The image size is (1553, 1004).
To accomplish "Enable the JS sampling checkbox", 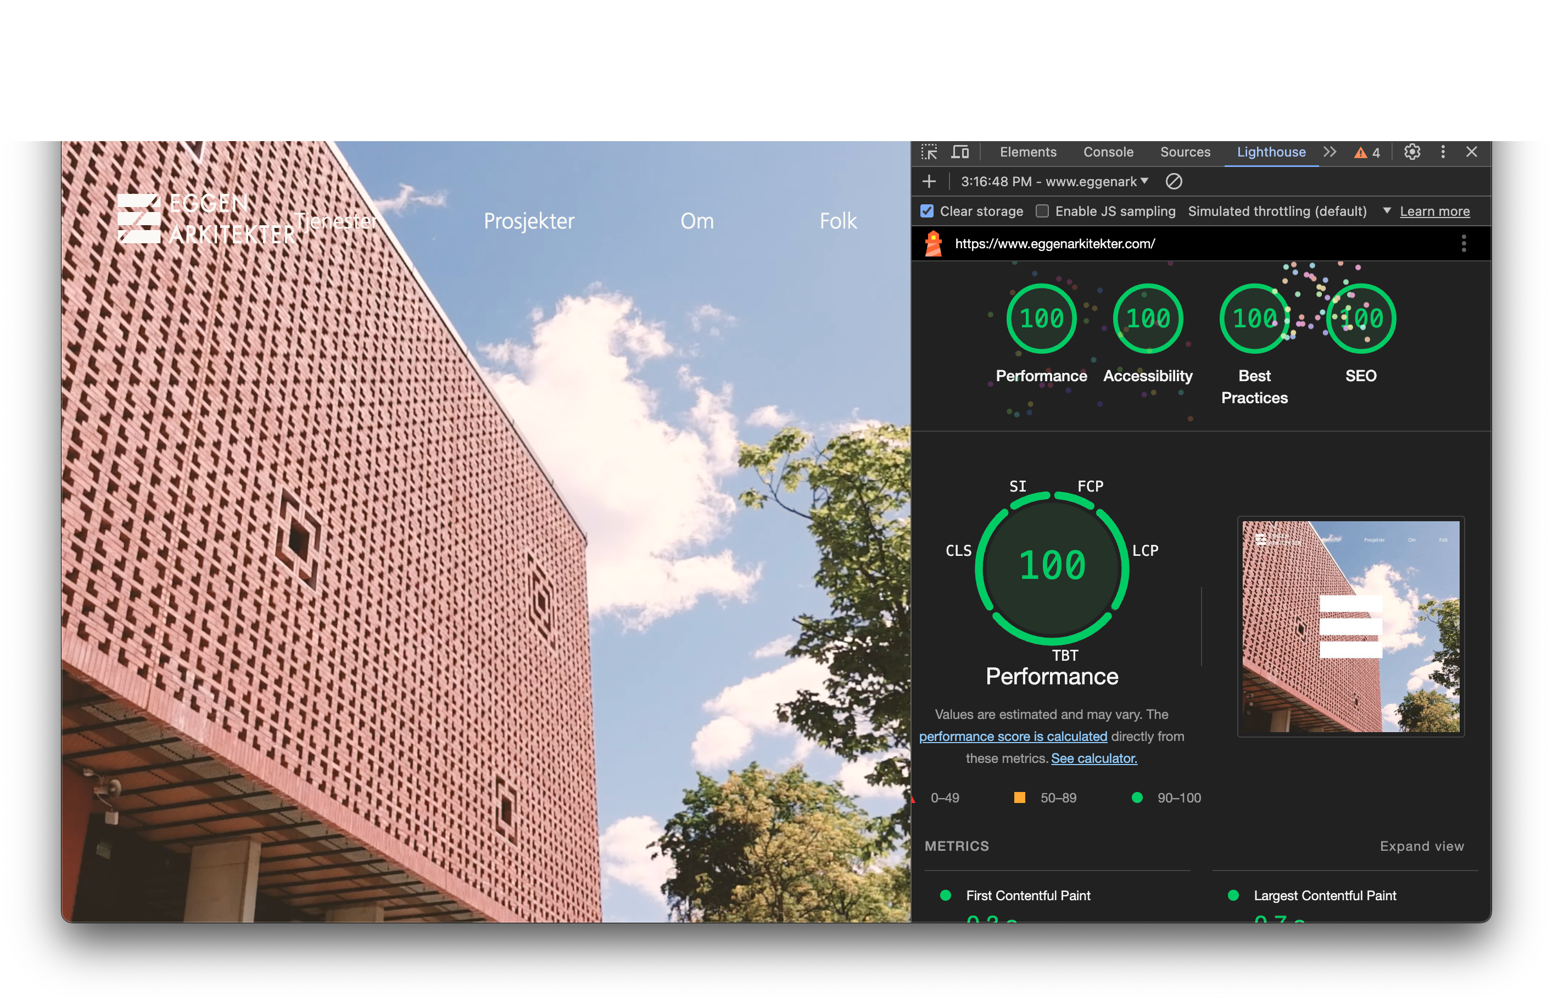I will pos(1041,211).
